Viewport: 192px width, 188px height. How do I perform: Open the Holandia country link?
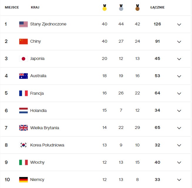coord(38,111)
